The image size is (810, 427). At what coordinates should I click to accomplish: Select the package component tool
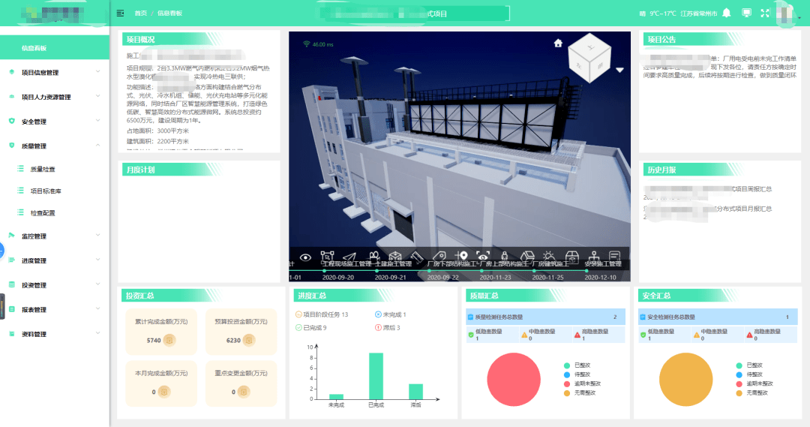point(571,256)
